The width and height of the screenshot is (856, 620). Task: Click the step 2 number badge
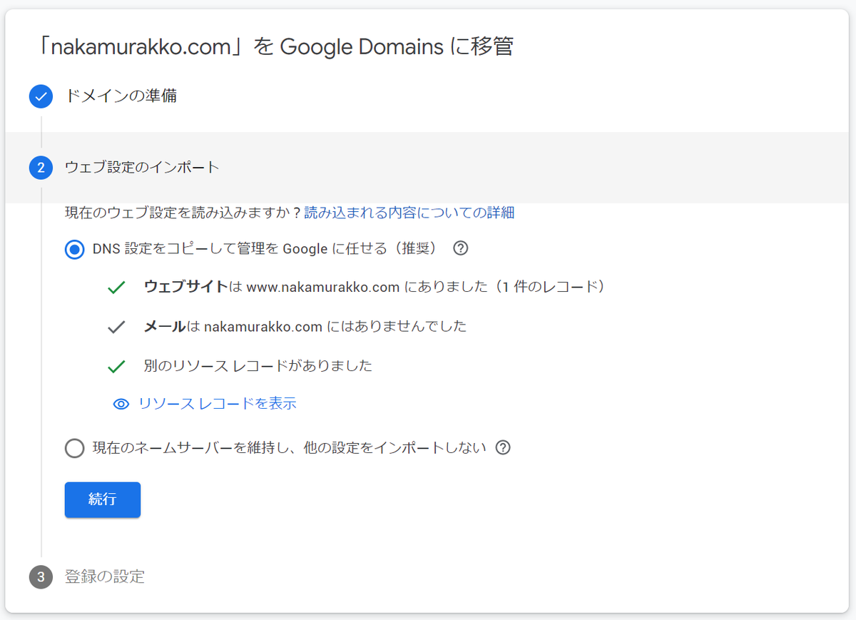(x=41, y=168)
